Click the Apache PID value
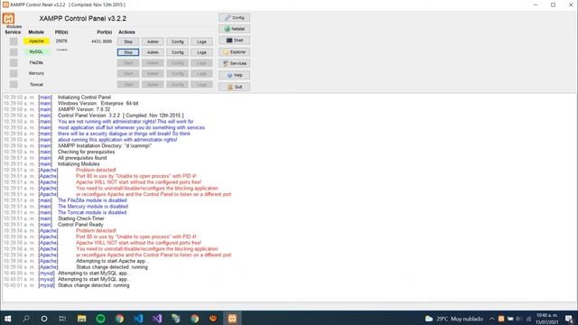This screenshot has width=578, height=325. [x=61, y=41]
